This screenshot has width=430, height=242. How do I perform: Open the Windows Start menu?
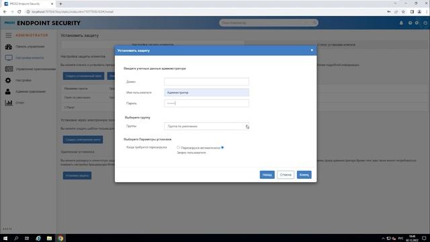point(5,238)
